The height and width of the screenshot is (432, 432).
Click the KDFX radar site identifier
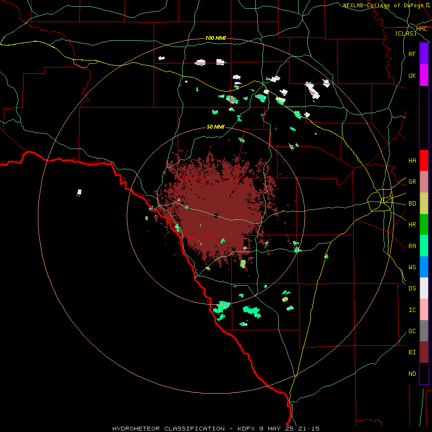(x=246, y=429)
